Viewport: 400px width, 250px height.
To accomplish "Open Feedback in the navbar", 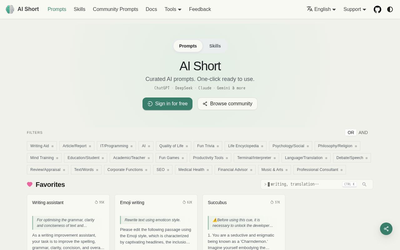I will click(200, 9).
